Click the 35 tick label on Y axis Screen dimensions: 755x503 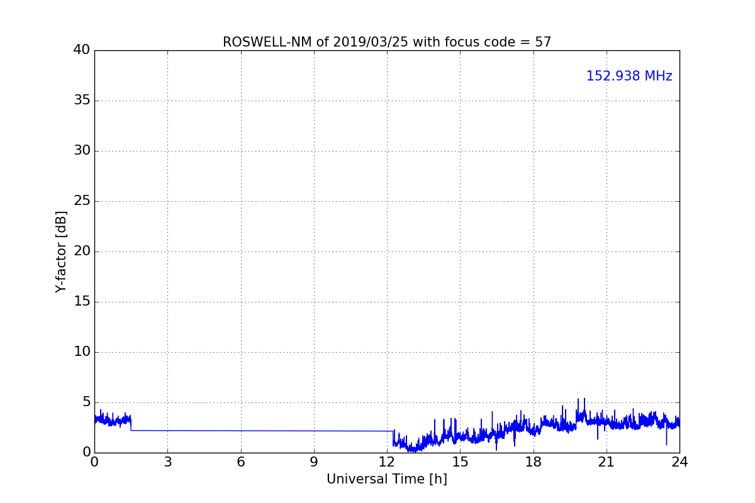(x=81, y=101)
